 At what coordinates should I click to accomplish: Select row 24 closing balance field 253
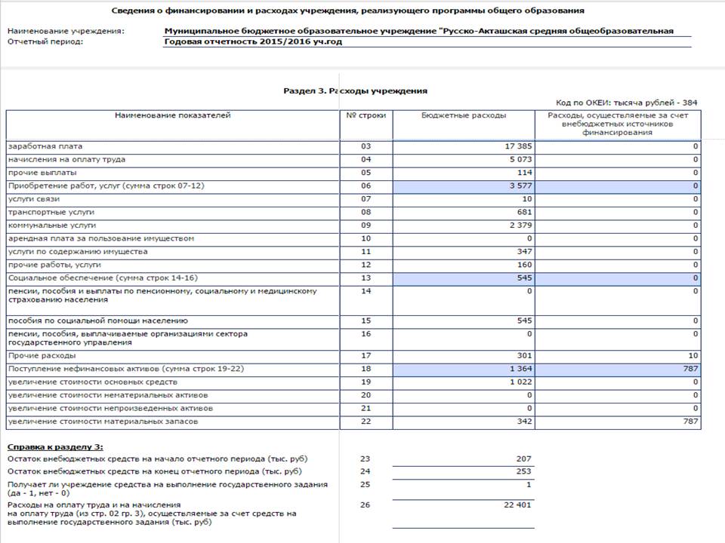click(463, 471)
